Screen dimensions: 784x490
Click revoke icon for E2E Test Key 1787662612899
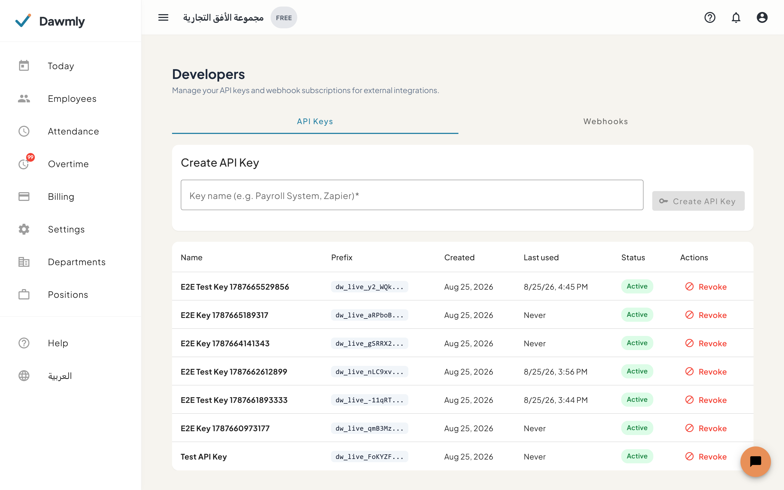[689, 371]
